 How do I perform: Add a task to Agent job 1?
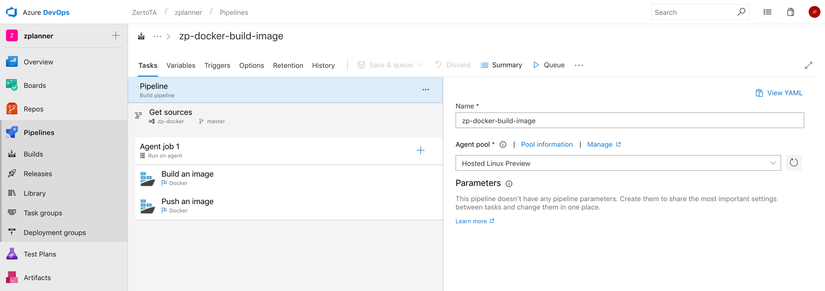pyautogui.click(x=421, y=151)
